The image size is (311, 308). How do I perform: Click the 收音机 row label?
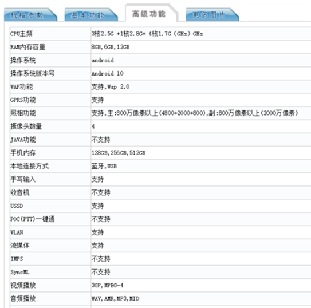[x=20, y=193]
